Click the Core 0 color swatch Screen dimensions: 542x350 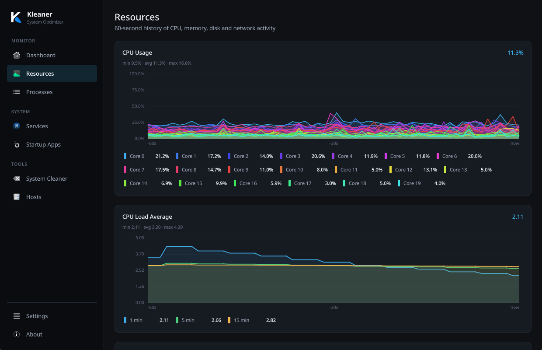[125, 156]
